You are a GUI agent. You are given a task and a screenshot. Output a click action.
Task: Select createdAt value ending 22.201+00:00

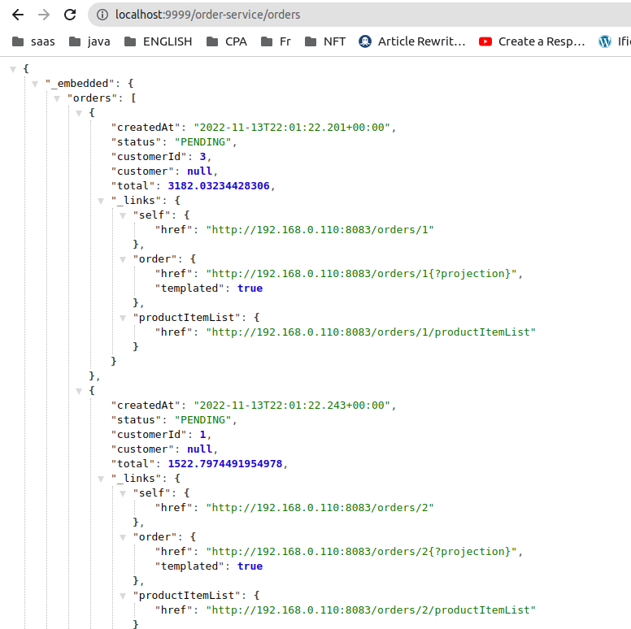click(x=292, y=128)
